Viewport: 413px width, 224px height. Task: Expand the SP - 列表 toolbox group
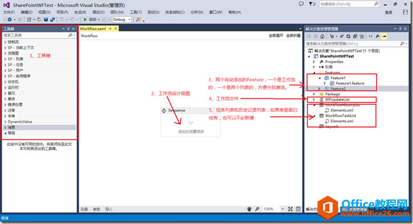click(5, 59)
